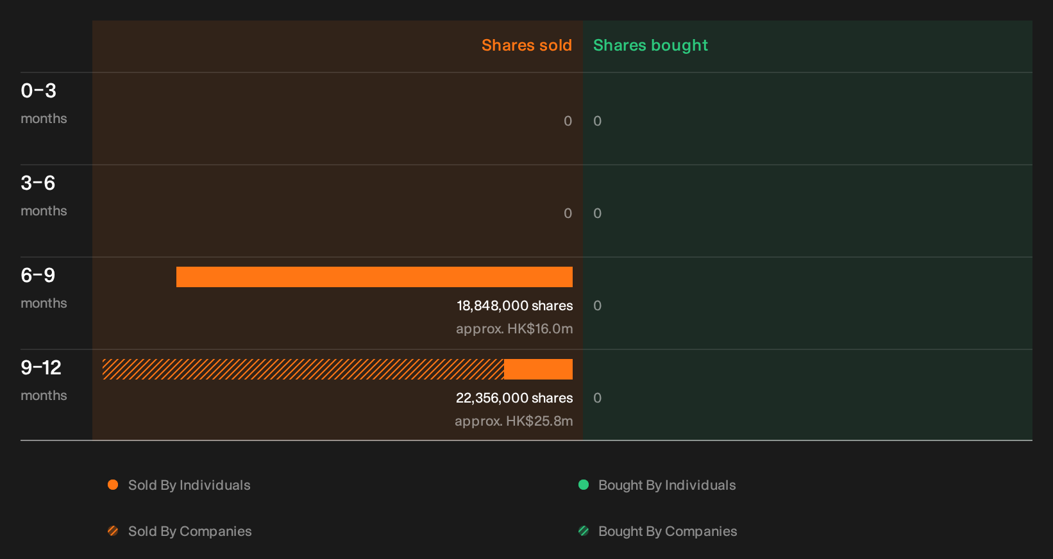Click the 22,356,000 shares value
The height and width of the screenshot is (559, 1053).
coord(514,398)
